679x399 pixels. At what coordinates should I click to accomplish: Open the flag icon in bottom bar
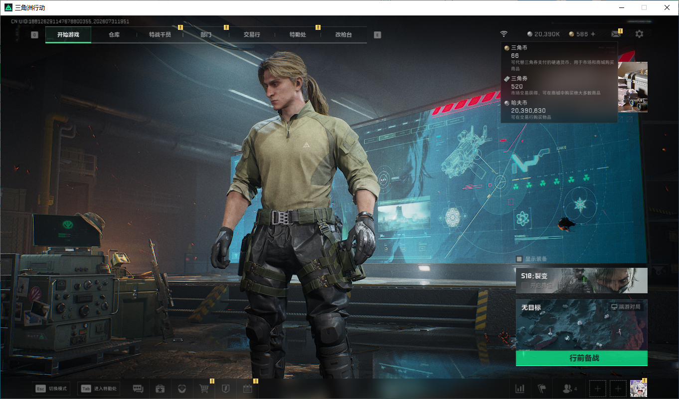(x=542, y=389)
